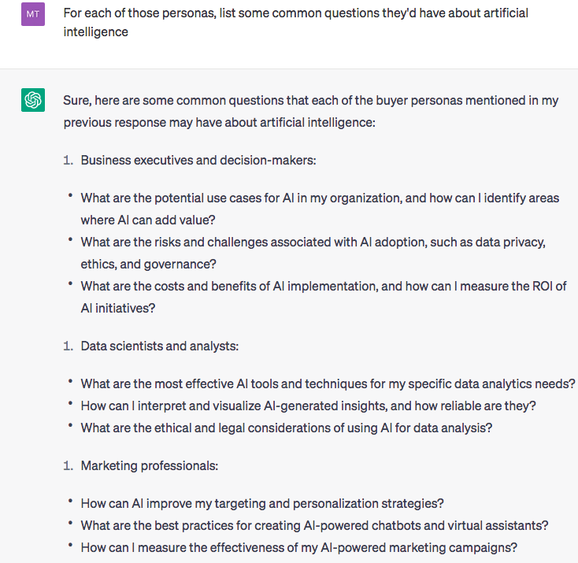Click the bullet about measuring marketing campaigns

[299, 547]
